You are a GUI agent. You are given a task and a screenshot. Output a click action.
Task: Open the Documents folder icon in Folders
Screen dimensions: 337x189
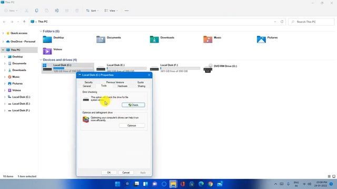point(101,39)
